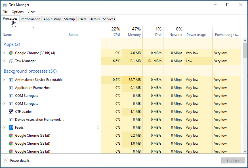Open the Startup tab
The image size is (248, 168).
tap(69, 19)
